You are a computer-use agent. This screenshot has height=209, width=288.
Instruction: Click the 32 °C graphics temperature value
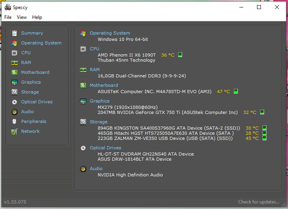coord(250,112)
